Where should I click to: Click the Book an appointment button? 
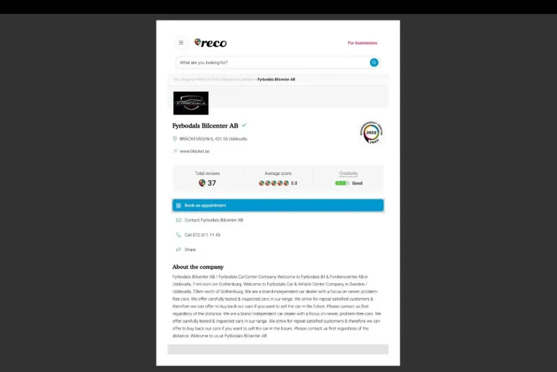pyautogui.click(x=278, y=205)
